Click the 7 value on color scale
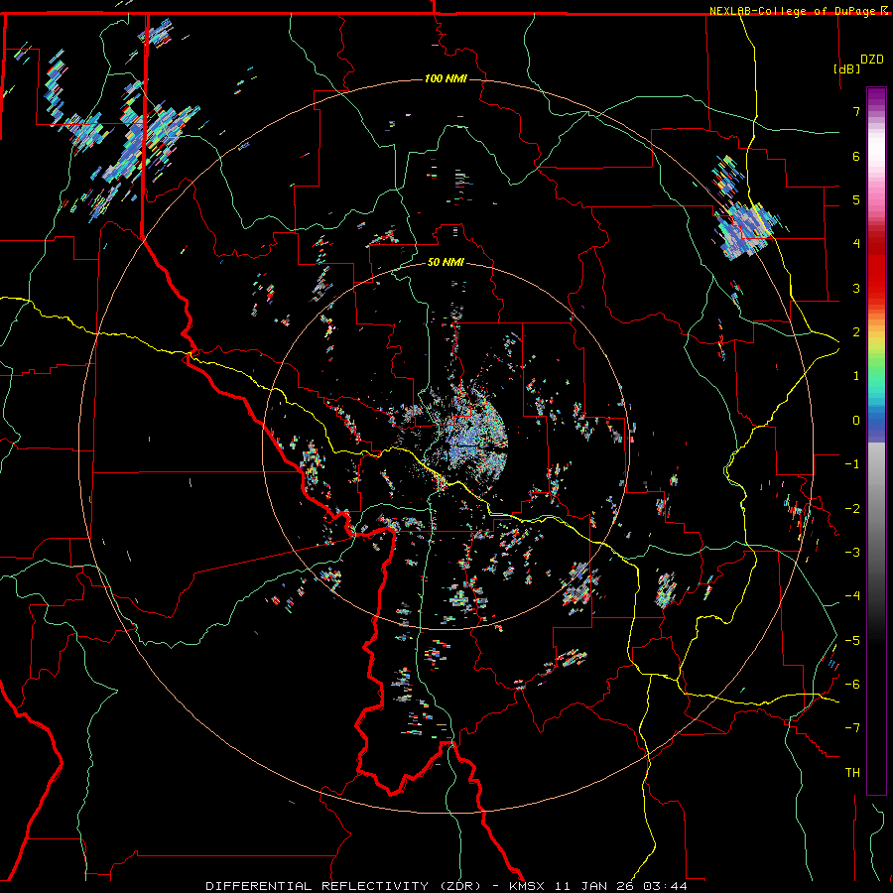The width and height of the screenshot is (893, 893). pyautogui.click(x=856, y=111)
